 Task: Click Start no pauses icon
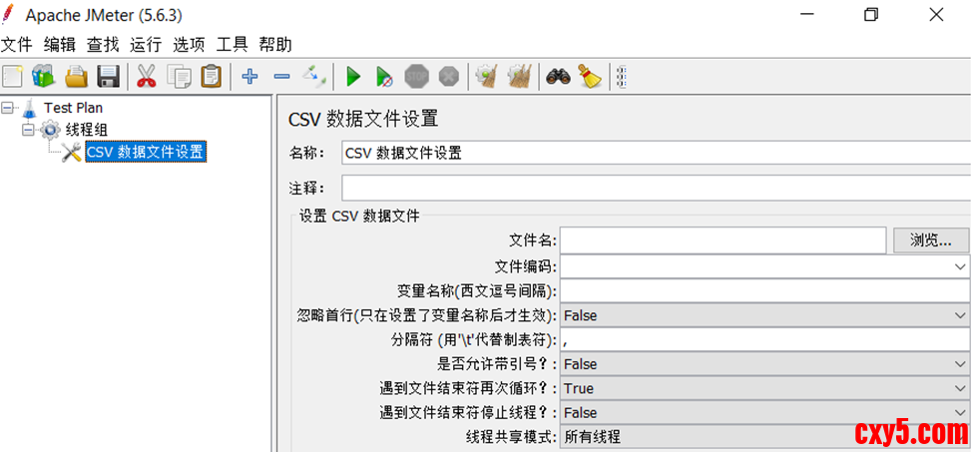click(384, 77)
